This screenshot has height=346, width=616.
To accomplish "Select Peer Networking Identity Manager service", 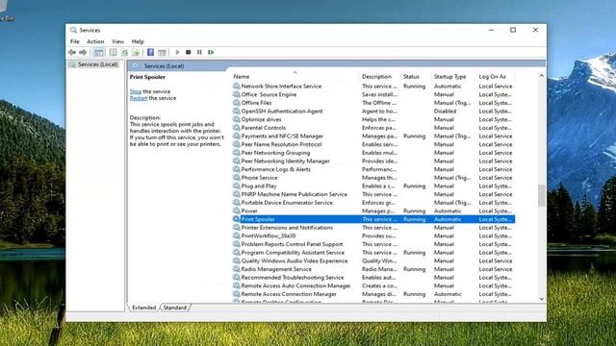I will 373,161.
